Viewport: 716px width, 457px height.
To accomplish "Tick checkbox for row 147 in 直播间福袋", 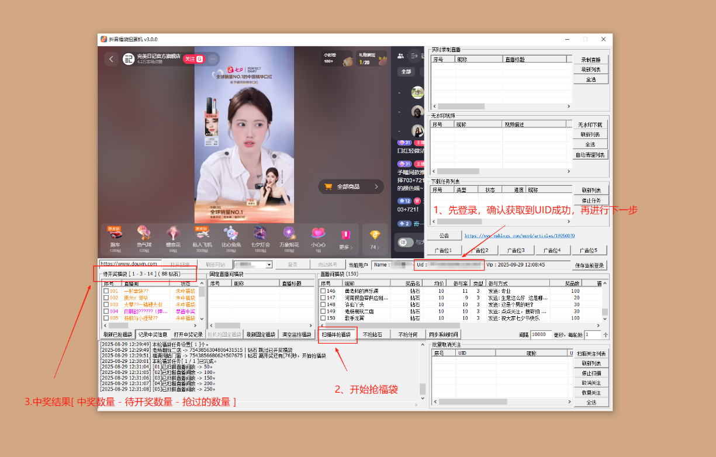I will click(323, 297).
